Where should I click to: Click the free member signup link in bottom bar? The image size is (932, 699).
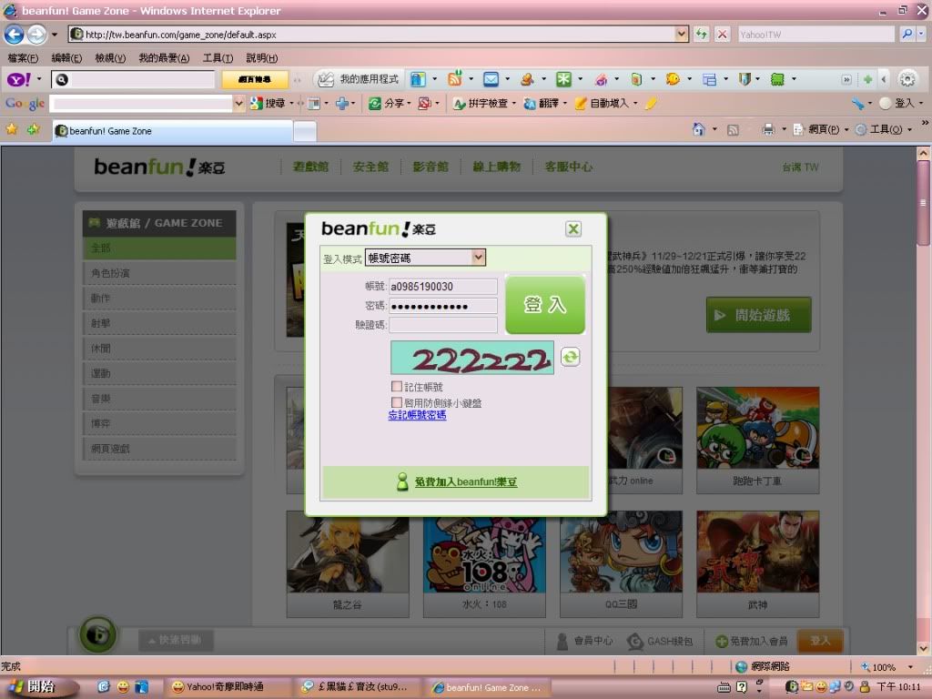pyautogui.click(x=751, y=641)
